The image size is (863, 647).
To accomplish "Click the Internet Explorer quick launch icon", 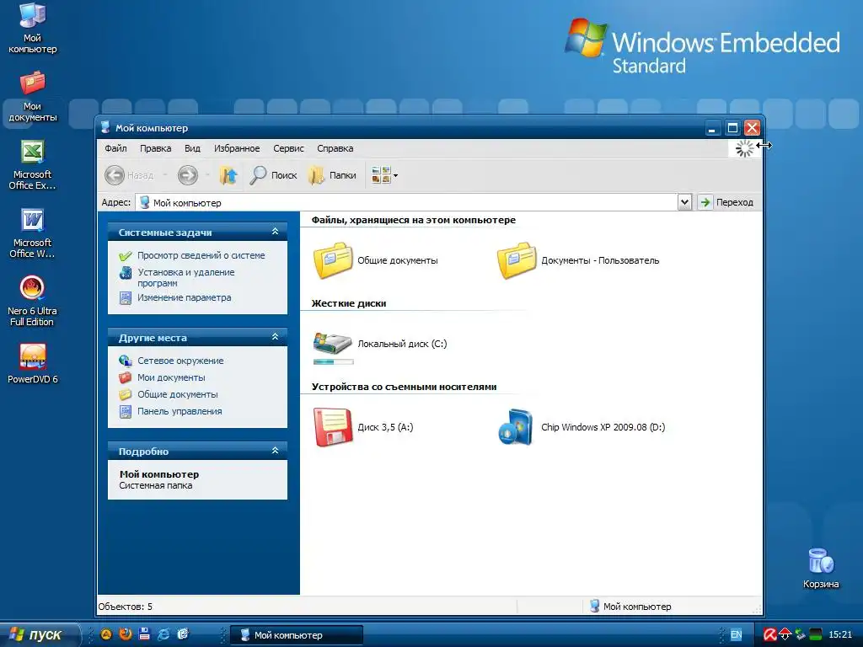I will point(163,634).
